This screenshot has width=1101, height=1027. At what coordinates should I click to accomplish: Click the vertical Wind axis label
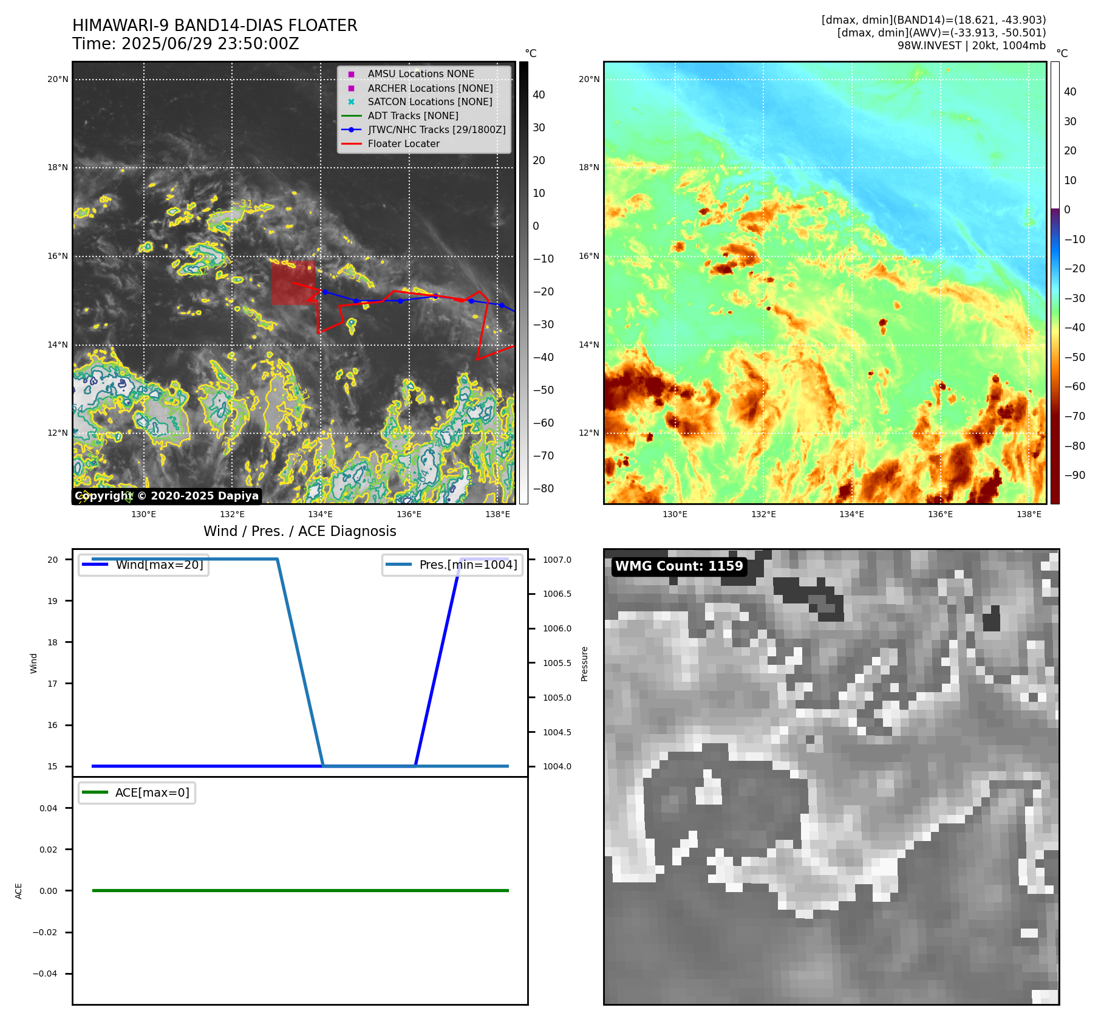tap(33, 664)
